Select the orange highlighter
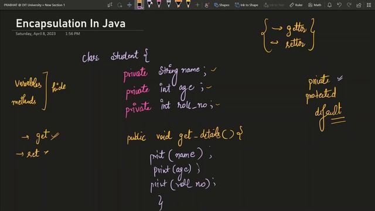The image size is (375, 211). (178, 4)
